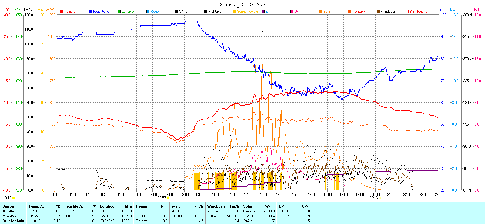Click the MaxWert row label
The height and width of the screenshot is (224, 485).
point(10,216)
